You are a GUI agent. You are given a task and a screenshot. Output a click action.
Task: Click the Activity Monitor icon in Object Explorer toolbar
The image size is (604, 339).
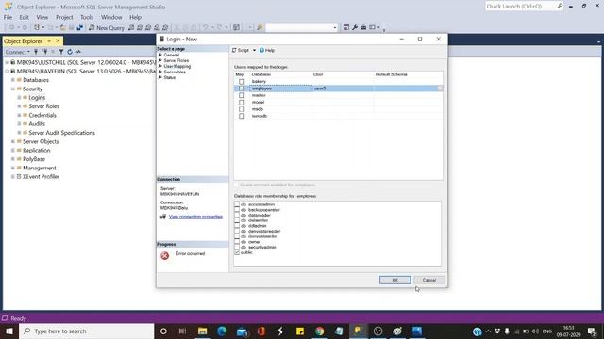(78, 52)
